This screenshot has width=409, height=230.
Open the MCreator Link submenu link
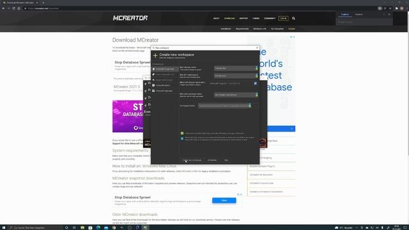click(259, 29)
